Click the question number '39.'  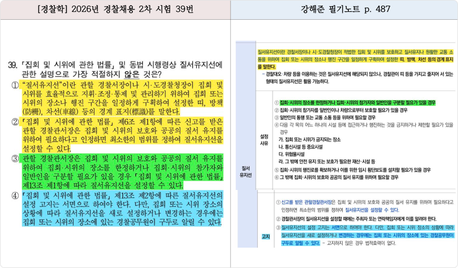tap(13, 65)
